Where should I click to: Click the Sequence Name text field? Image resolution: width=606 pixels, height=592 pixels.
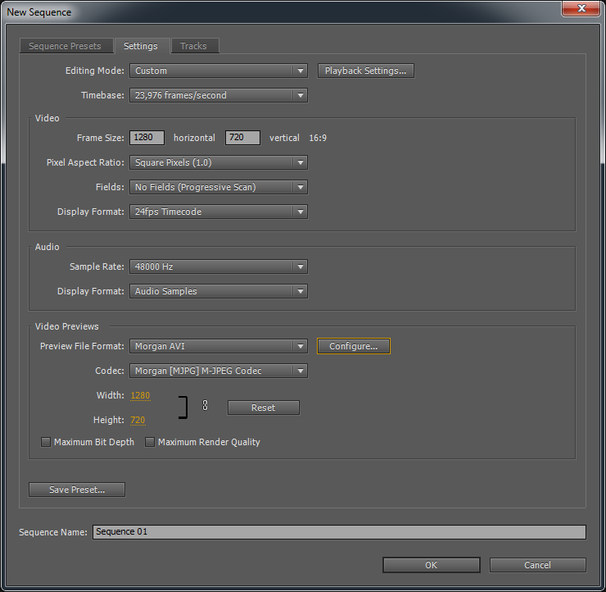click(x=339, y=532)
